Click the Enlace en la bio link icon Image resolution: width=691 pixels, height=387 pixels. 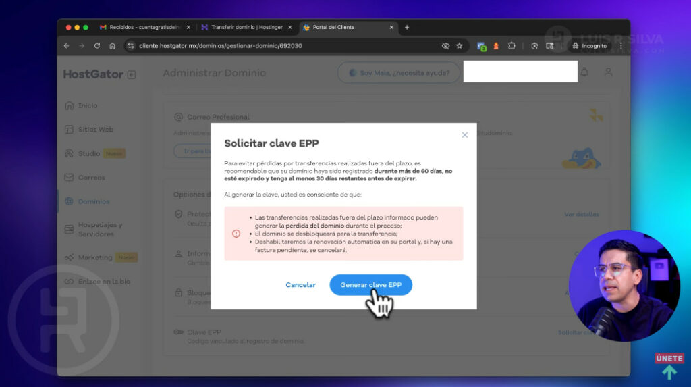click(70, 282)
